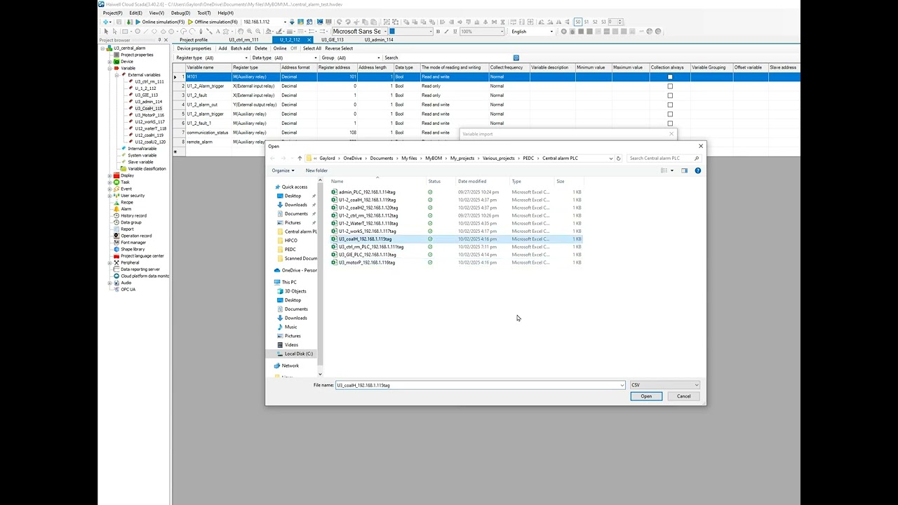Click Batch add button
The width and height of the screenshot is (898, 505).
tap(241, 48)
